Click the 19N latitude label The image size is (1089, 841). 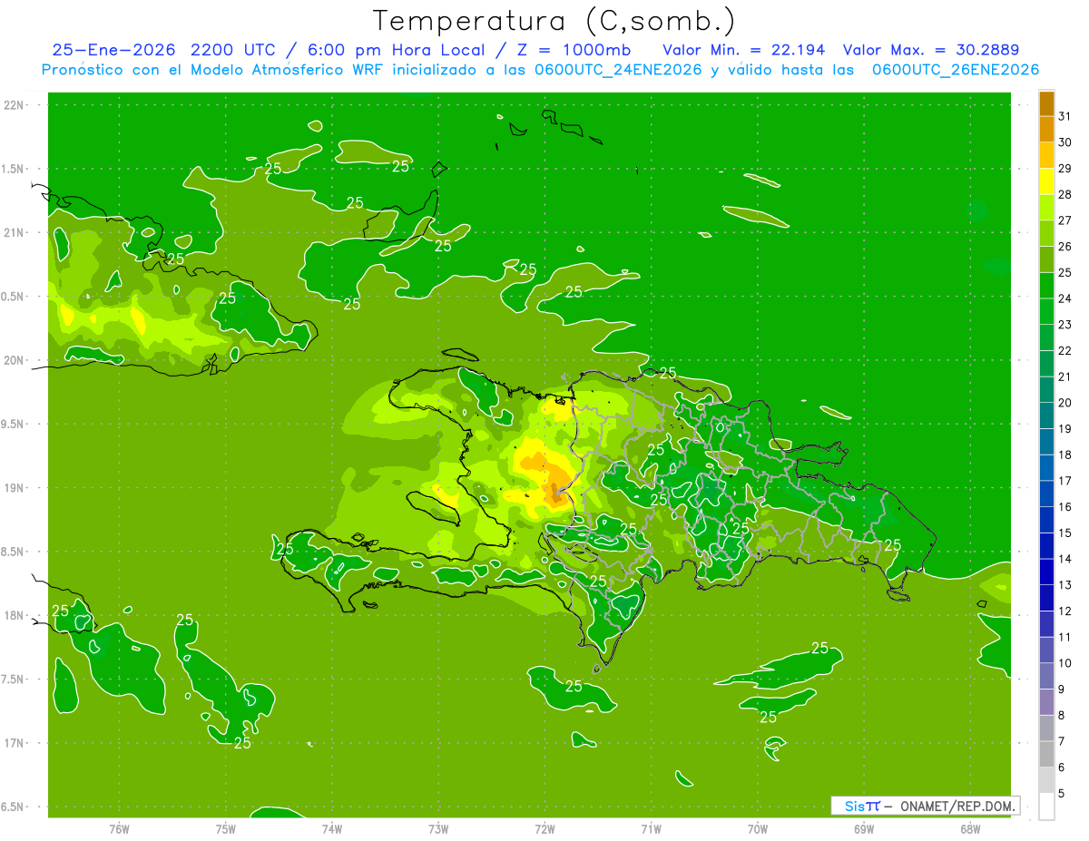[15, 488]
